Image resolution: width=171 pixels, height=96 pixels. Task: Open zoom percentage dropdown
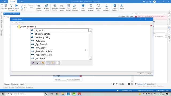126,84
